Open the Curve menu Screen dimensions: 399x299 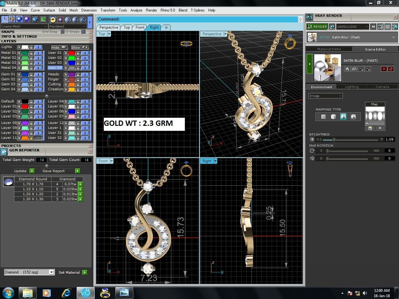tap(35, 10)
